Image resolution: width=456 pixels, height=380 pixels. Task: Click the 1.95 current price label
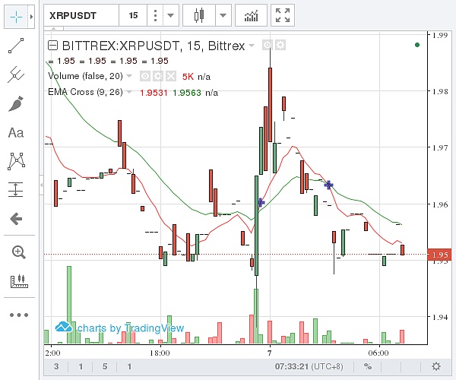pos(439,255)
